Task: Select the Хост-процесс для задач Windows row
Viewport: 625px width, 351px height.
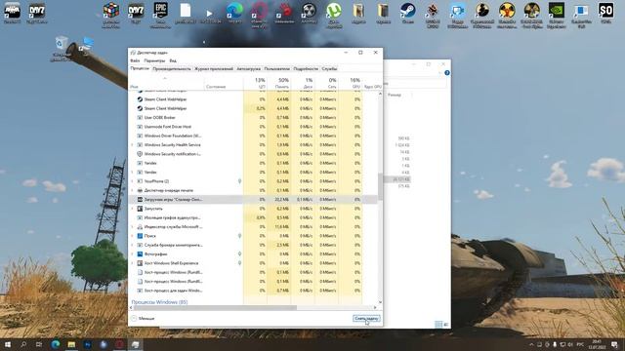Action: tap(253, 291)
